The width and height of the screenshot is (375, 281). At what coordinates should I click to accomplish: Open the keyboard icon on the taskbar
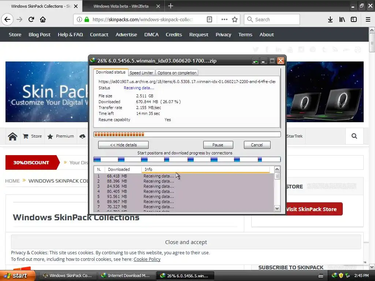[x=321, y=276]
